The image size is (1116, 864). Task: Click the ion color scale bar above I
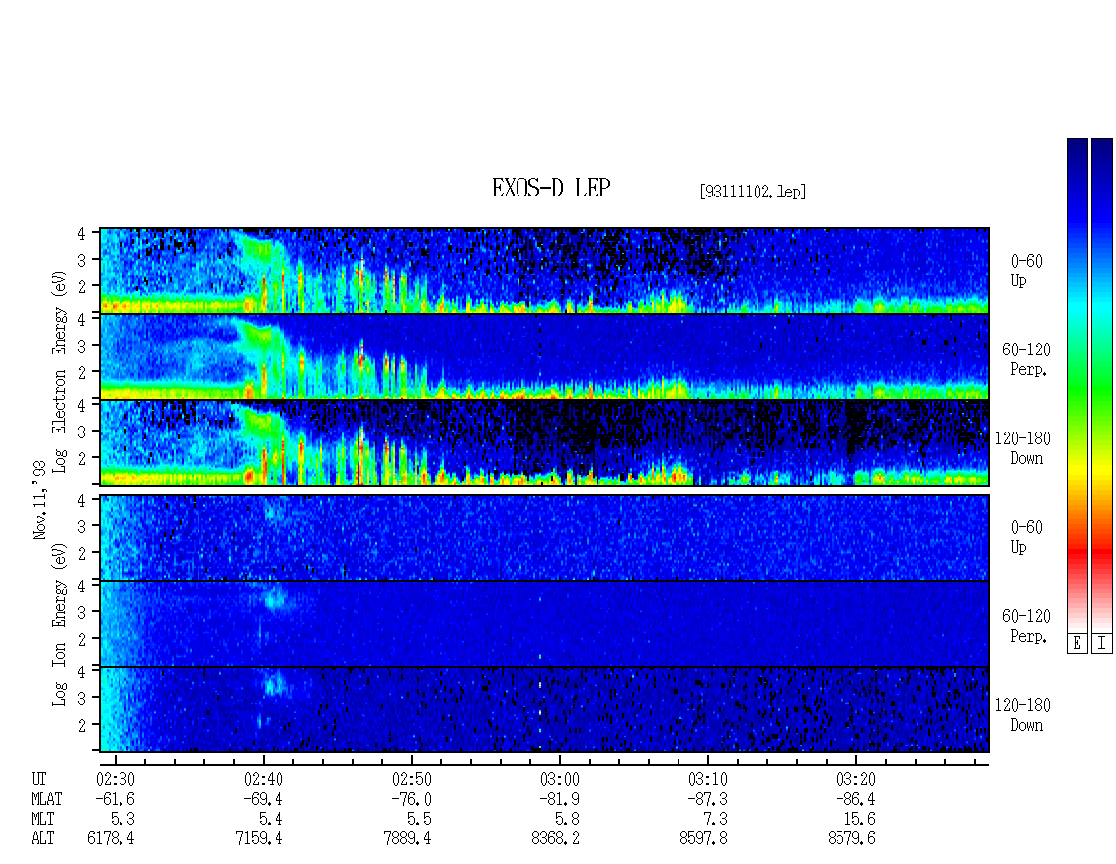click(1102, 384)
